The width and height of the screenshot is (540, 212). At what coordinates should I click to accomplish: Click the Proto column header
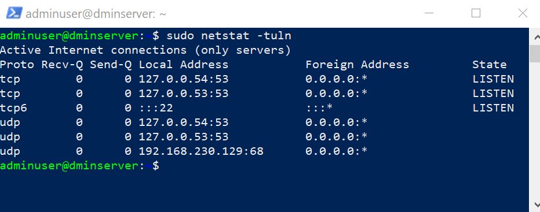pyautogui.click(x=17, y=65)
